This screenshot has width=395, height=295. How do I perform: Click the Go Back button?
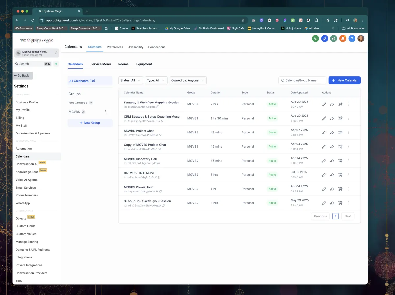pyautogui.click(x=23, y=76)
